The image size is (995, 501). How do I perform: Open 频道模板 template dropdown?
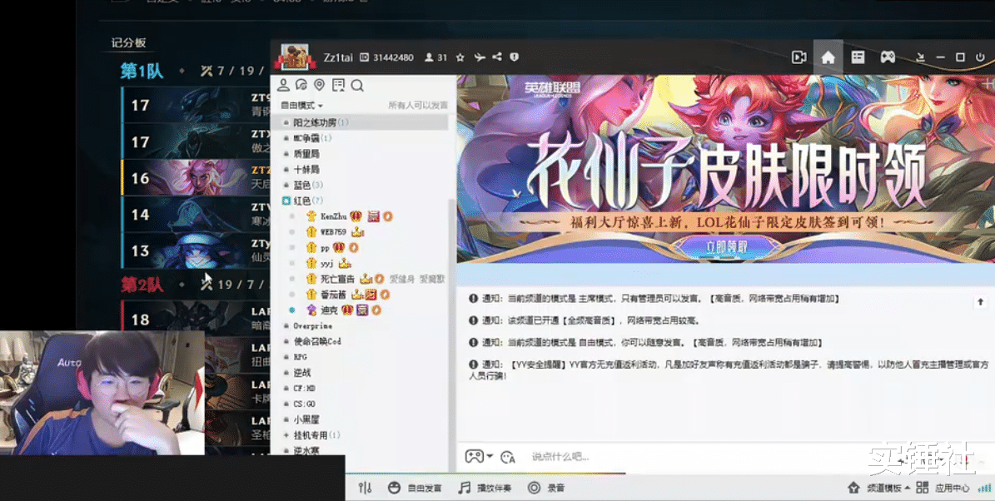[x=879, y=489]
